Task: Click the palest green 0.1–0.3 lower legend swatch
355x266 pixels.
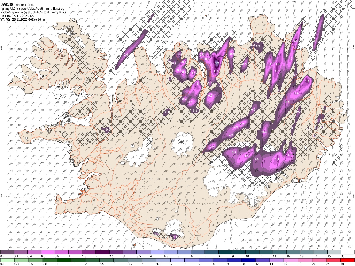Action: (7, 260)
